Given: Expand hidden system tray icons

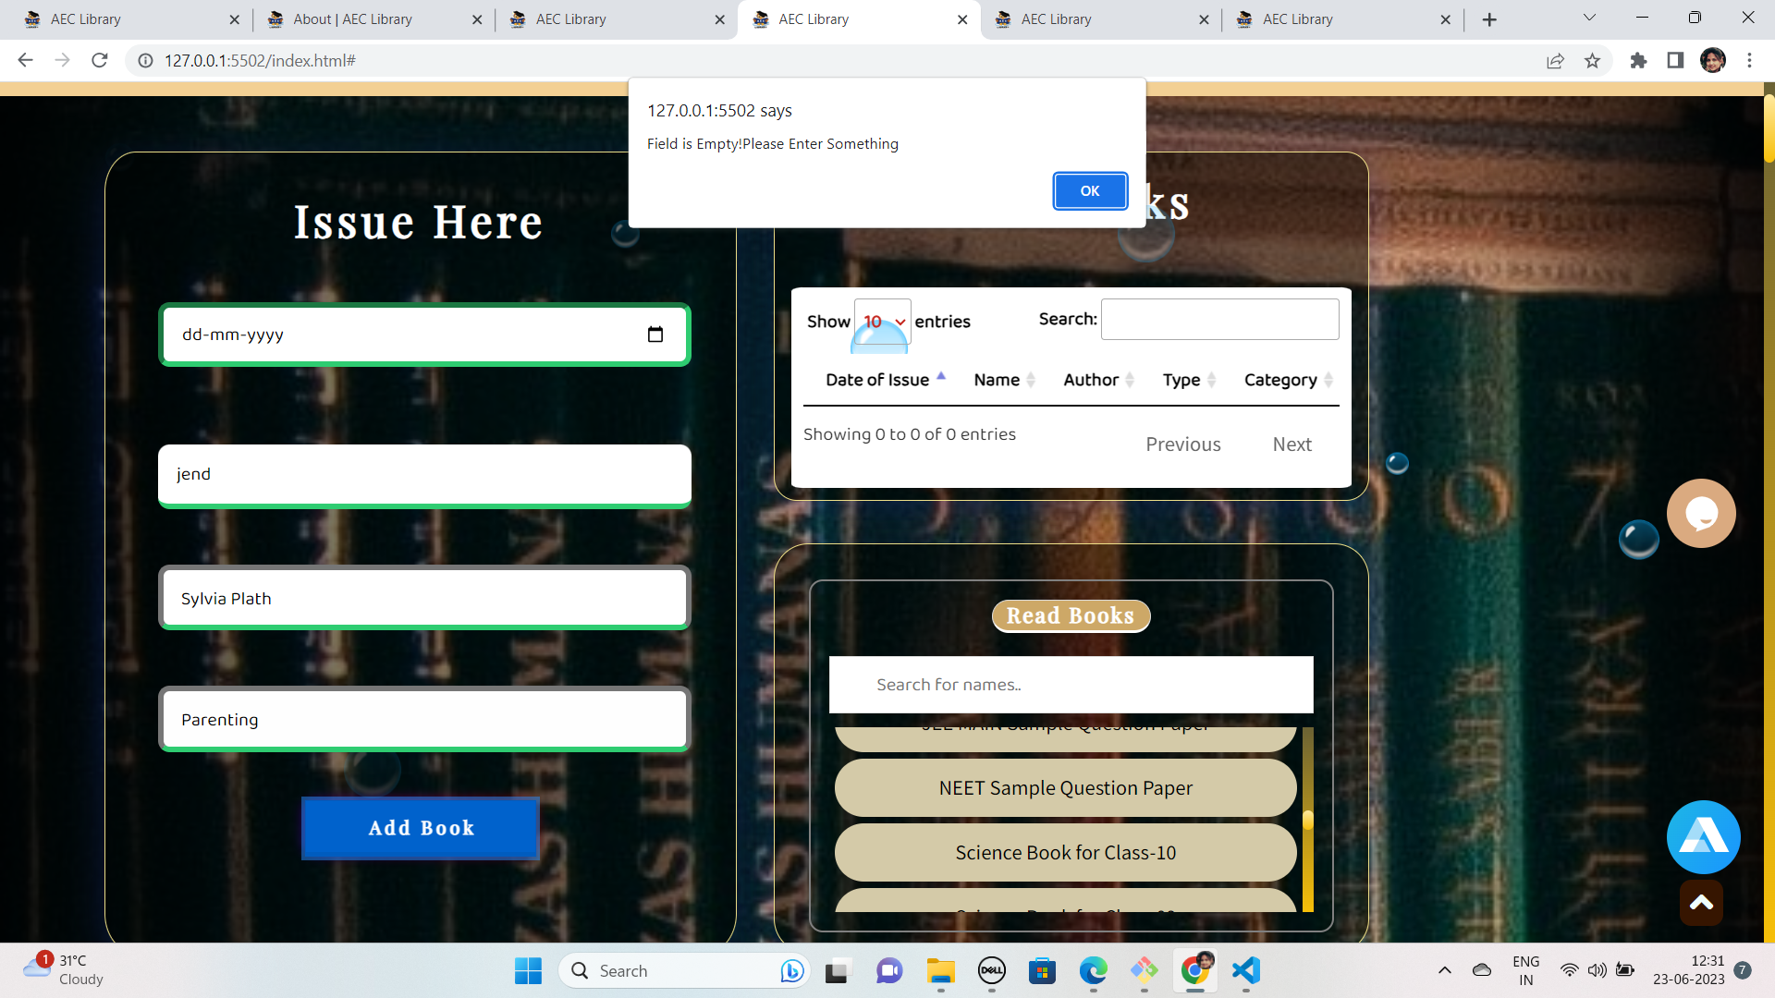Looking at the screenshot, I should point(1444,970).
